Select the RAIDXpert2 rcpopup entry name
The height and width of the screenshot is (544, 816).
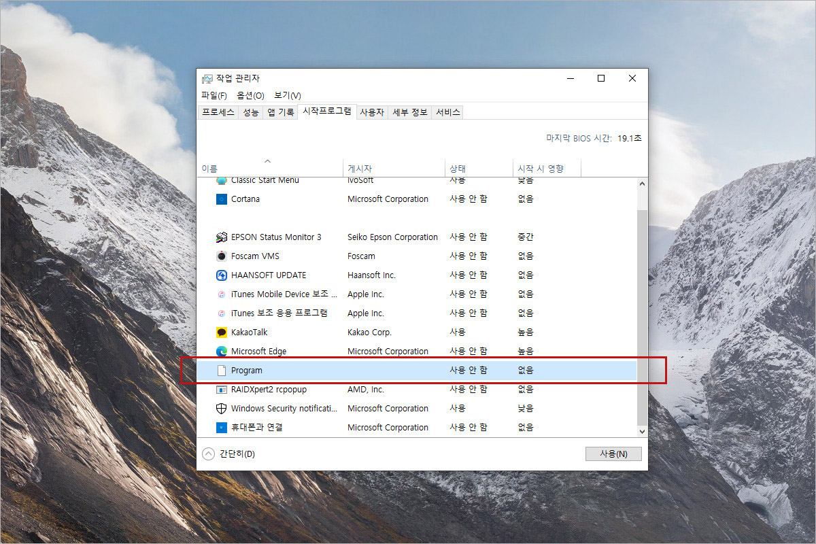[x=269, y=390]
